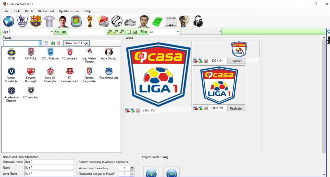The width and height of the screenshot is (330, 177).
Task: Click the headphones audio toolbar icon
Action: point(198,21)
